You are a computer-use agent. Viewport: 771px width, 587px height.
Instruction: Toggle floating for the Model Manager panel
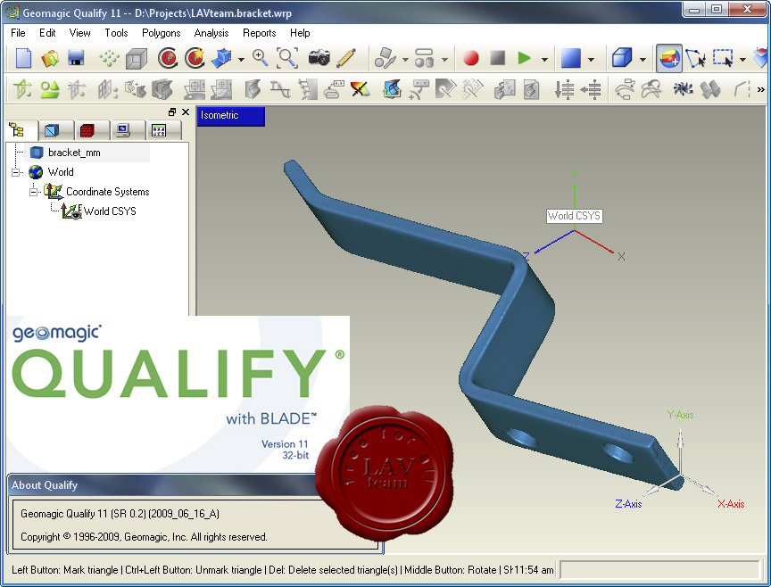171,112
